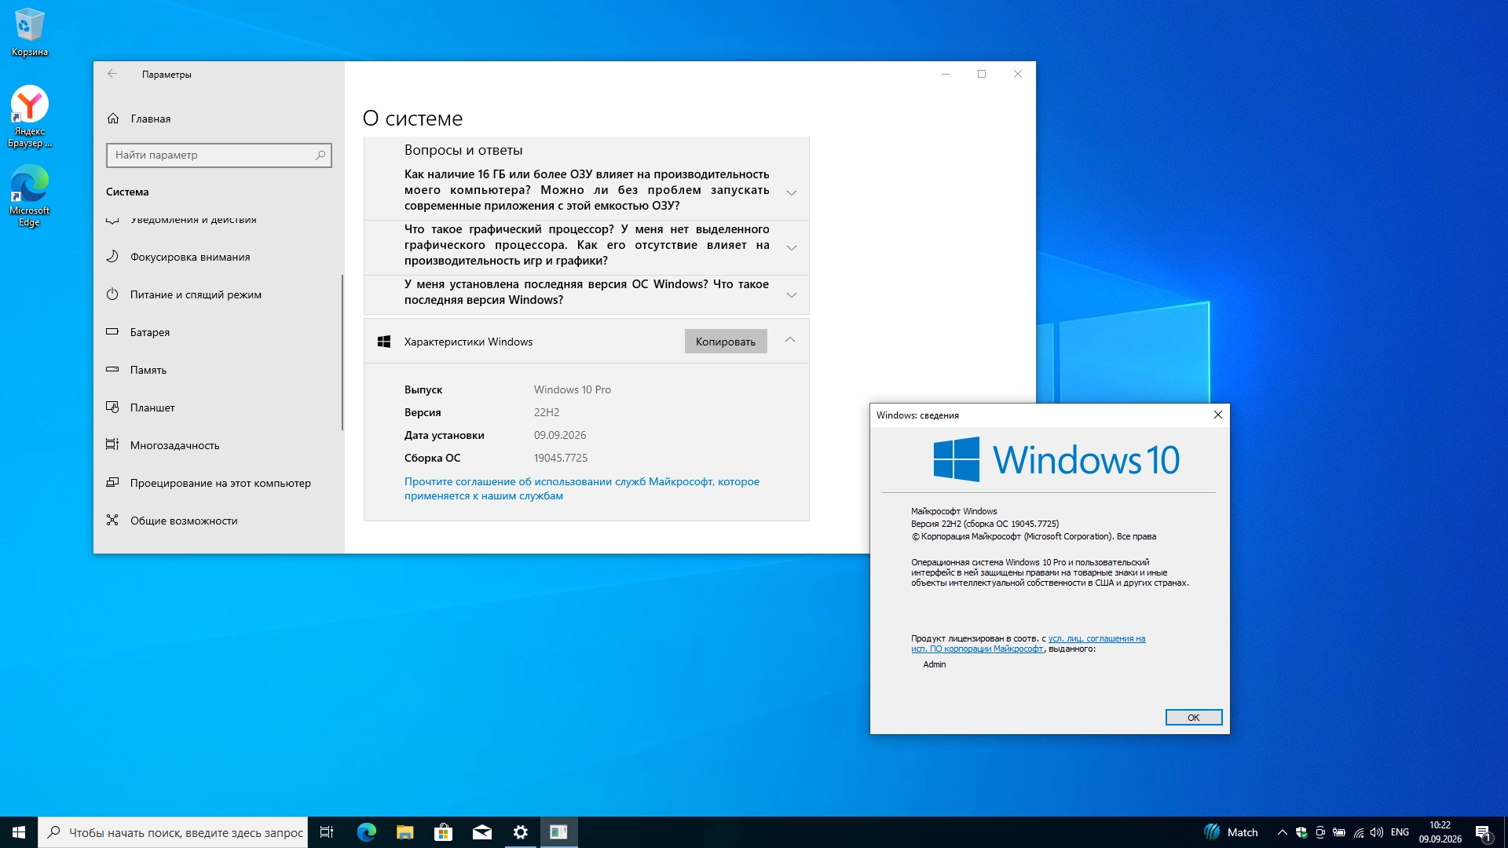Click the Найти параметр search field
The height and width of the screenshot is (848, 1508).
(x=219, y=155)
